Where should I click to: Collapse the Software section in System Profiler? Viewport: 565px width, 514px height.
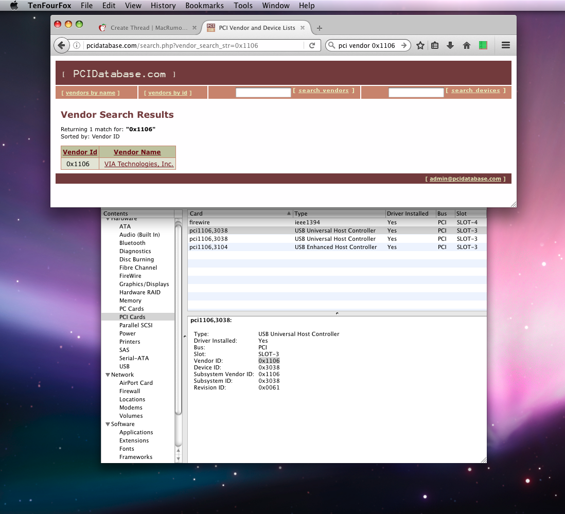pyautogui.click(x=108, y=424)
